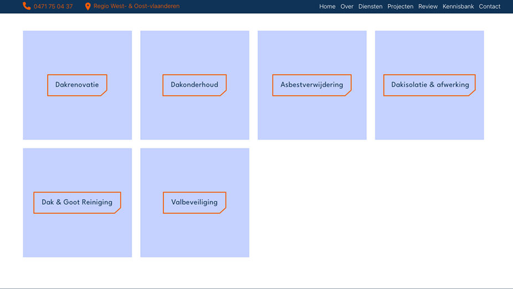Click the orange location pin icon
The width and height of the screenshot is (513, 289).
pyautogui.click(x=88, y=7)
